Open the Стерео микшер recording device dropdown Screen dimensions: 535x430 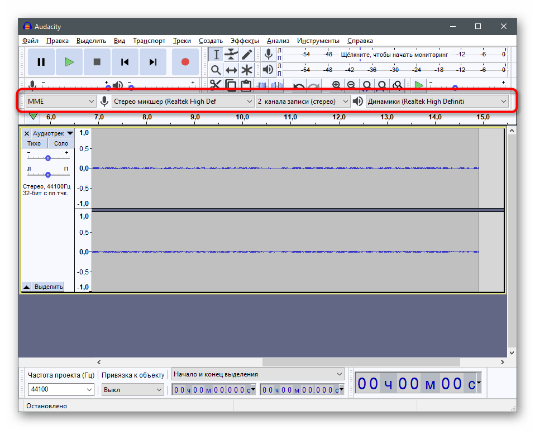point(183,102)
